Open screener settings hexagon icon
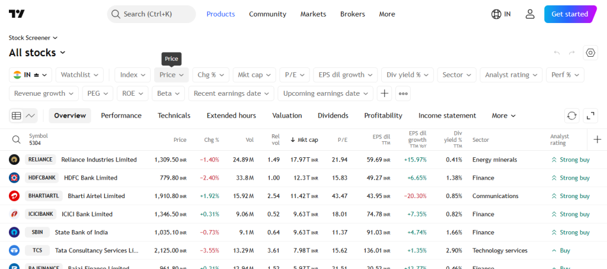 click(590, 53)
